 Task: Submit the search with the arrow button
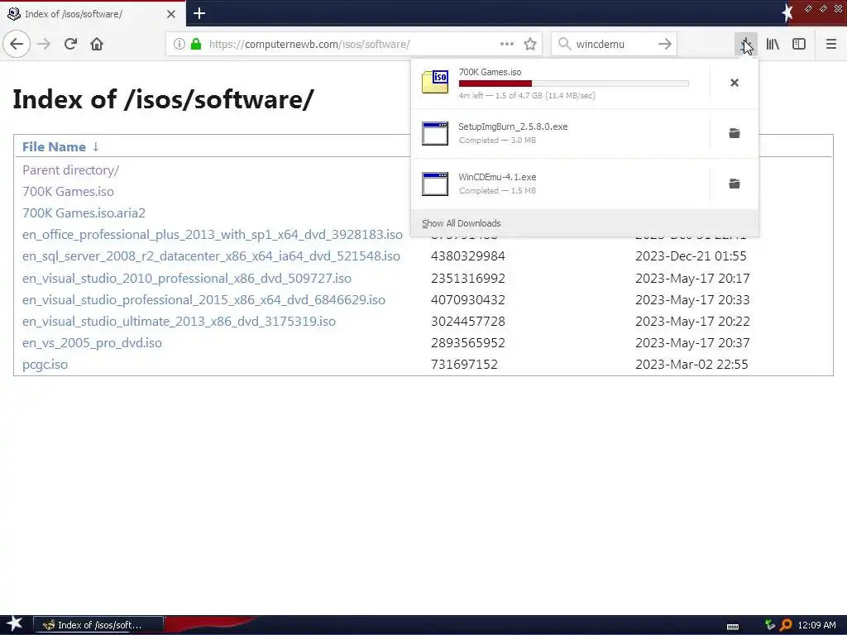(x=665, y=44)
